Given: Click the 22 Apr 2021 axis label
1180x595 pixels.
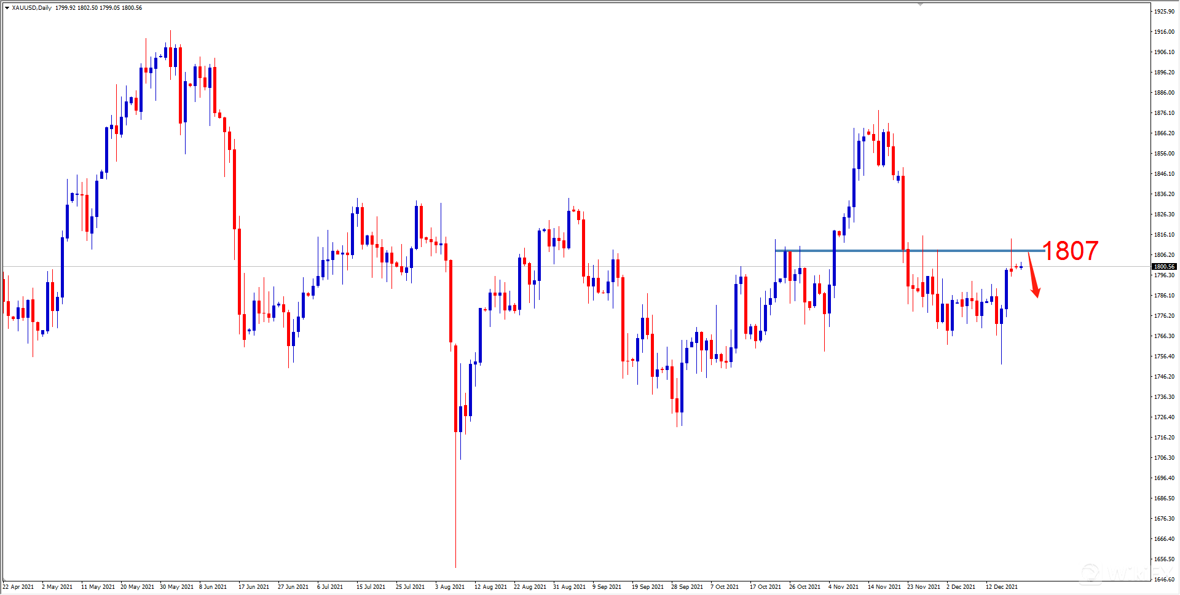Looking at the screenshot, I should click(18, 586).
